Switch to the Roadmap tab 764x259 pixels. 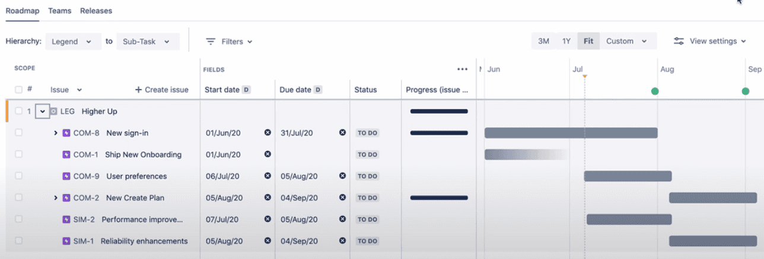pos(23,11)
